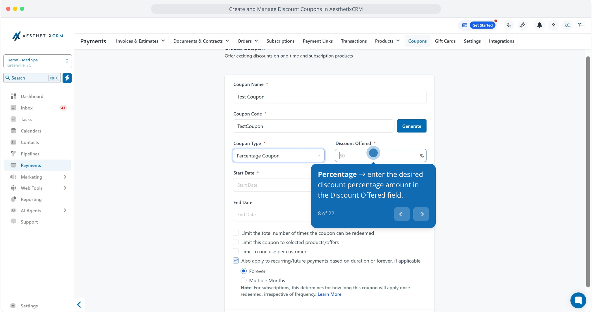Screen dimensions: 592x312
Task: Open the Transactions tab
Action: [353, 41]
